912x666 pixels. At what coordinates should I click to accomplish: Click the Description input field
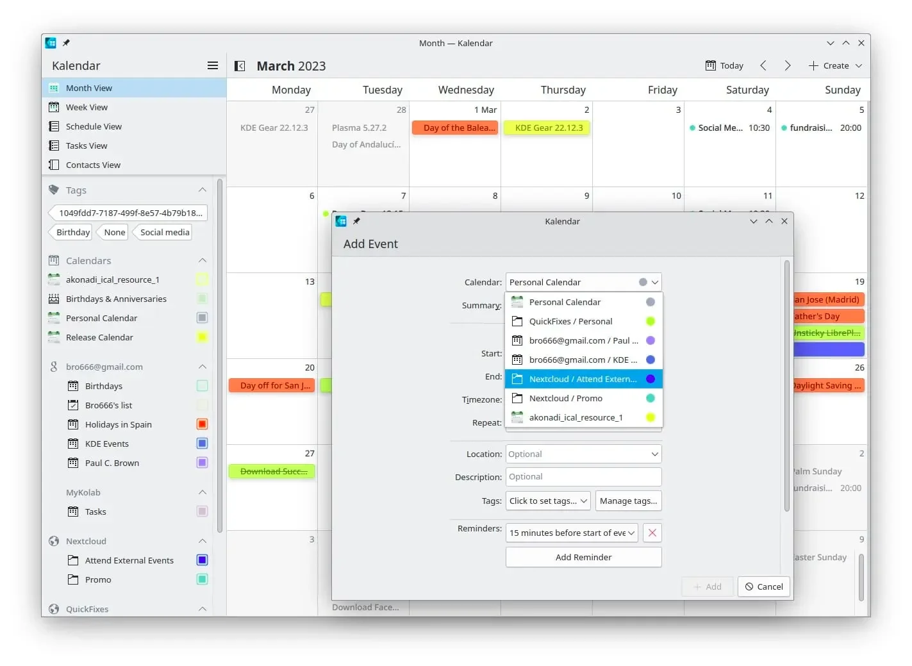pyautogui.click(x=584, y=477)
